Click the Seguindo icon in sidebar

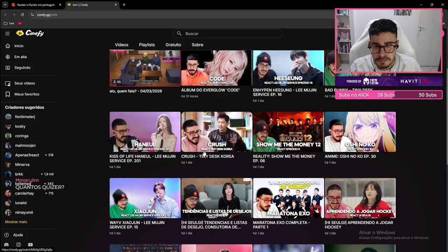(x=8, y=68)
